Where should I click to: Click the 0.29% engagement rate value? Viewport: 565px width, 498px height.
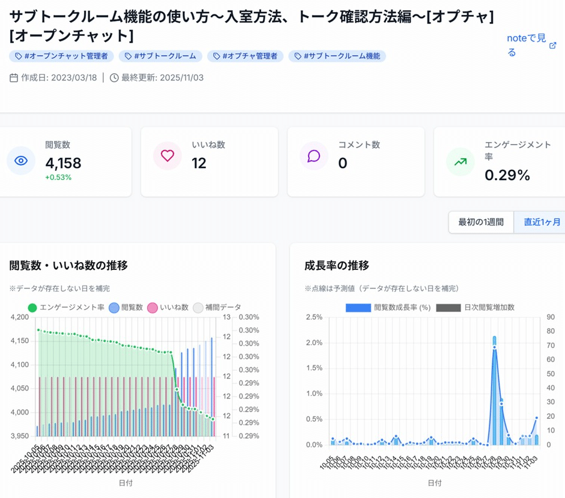(507, 175)
